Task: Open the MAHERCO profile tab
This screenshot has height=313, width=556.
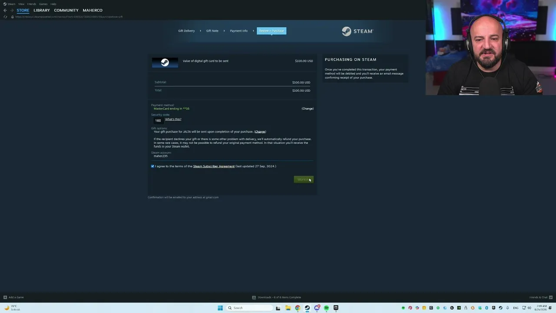Action: 93,10
